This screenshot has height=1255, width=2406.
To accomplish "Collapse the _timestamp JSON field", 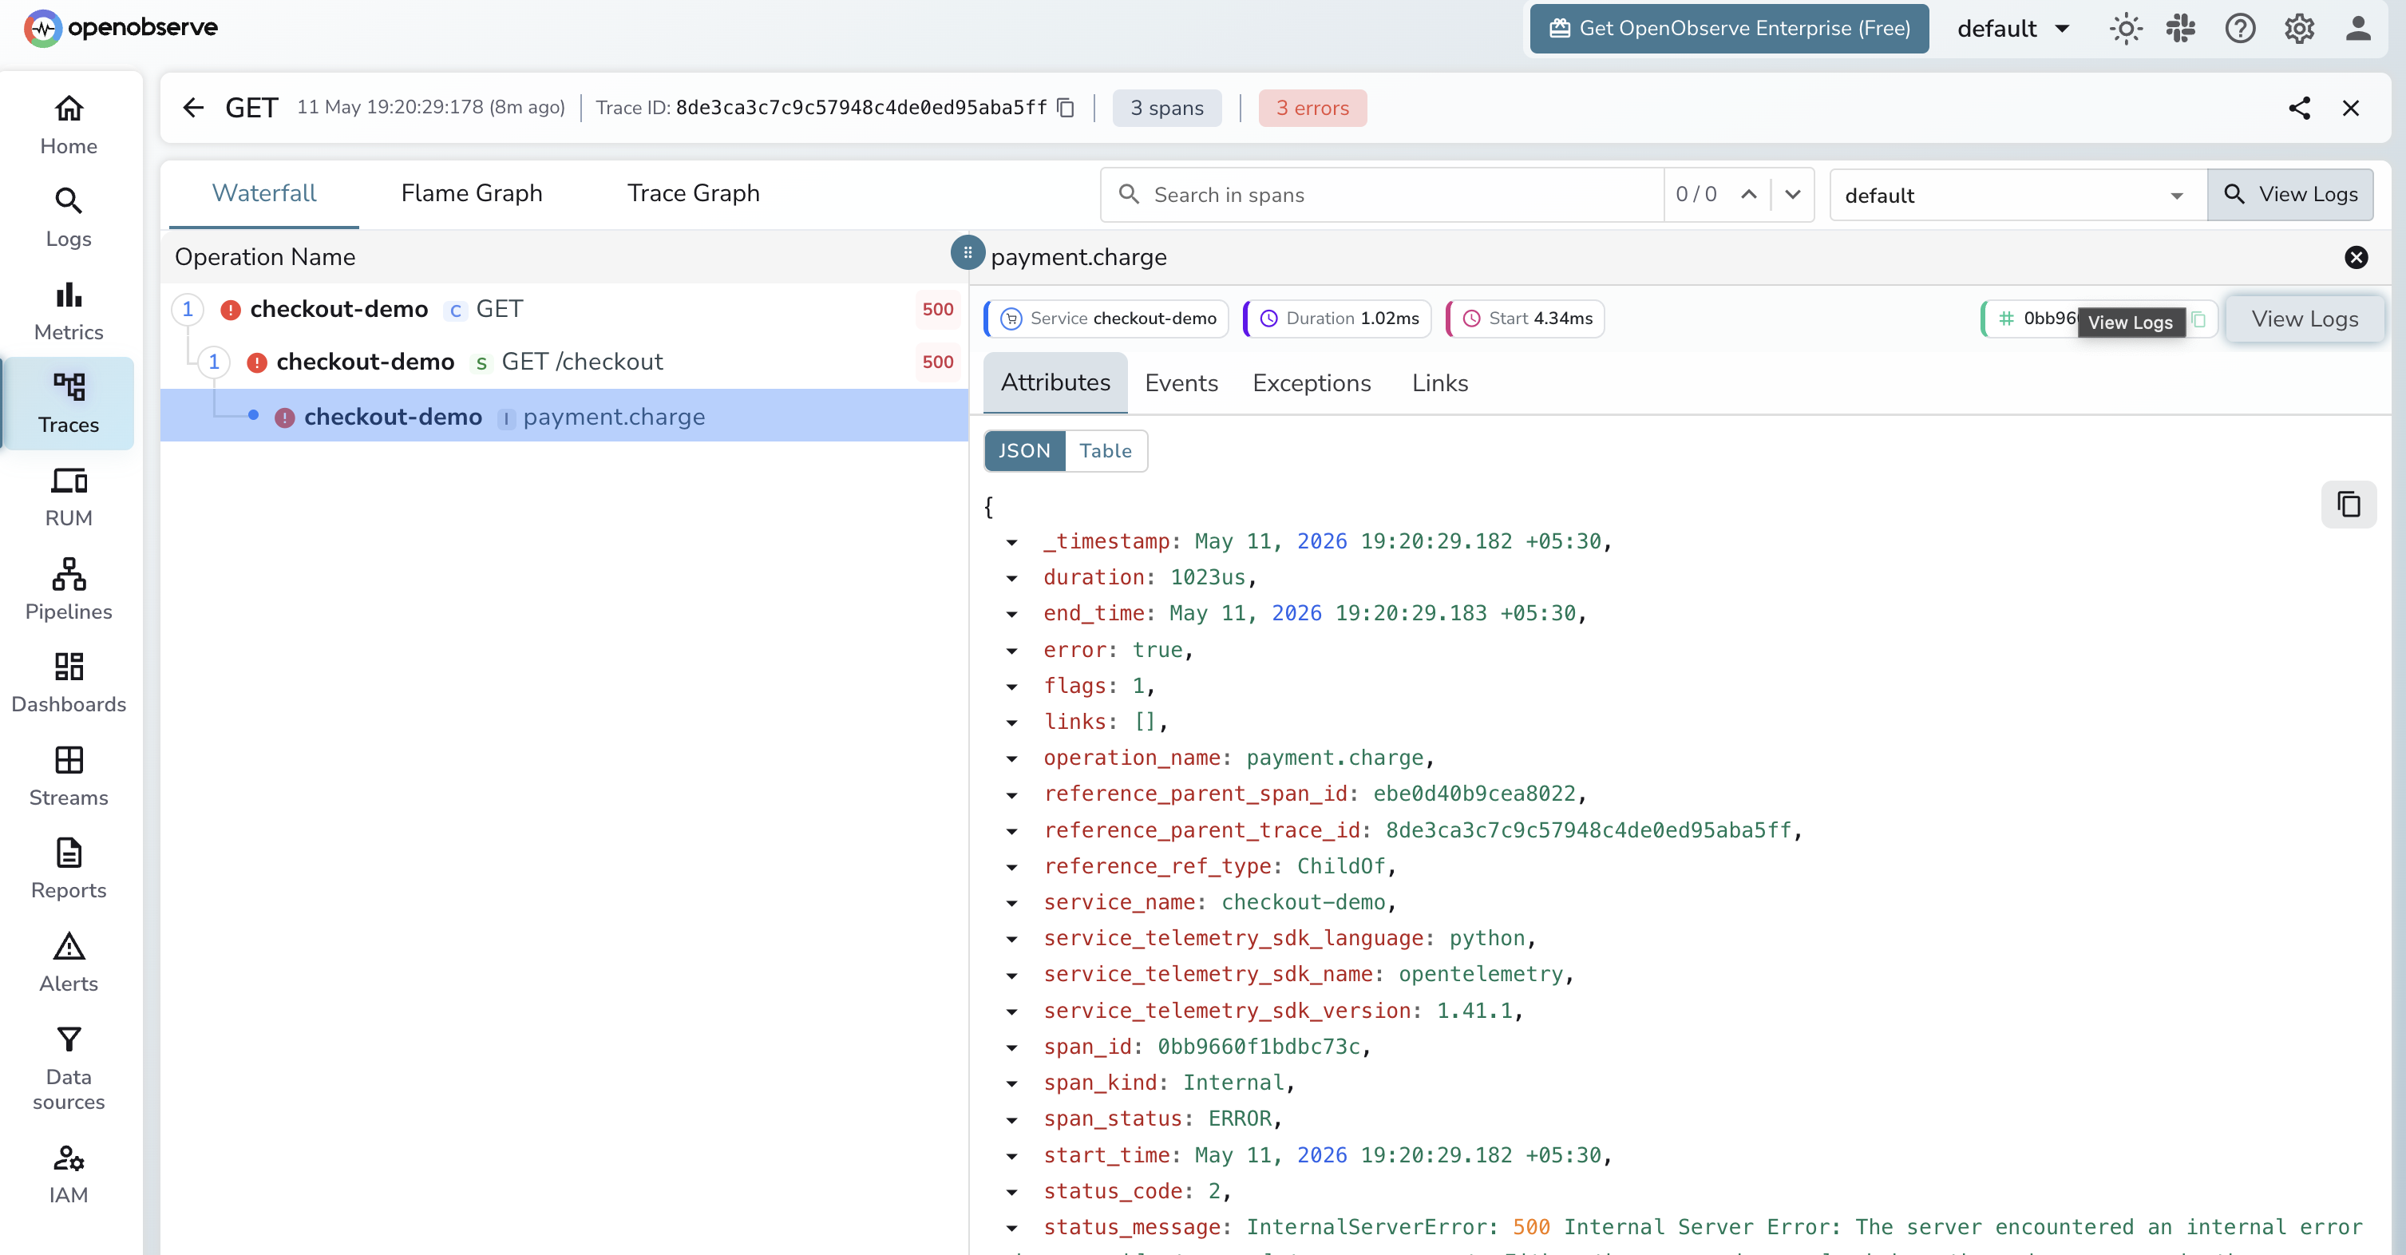I will [x=1011, y=543].
